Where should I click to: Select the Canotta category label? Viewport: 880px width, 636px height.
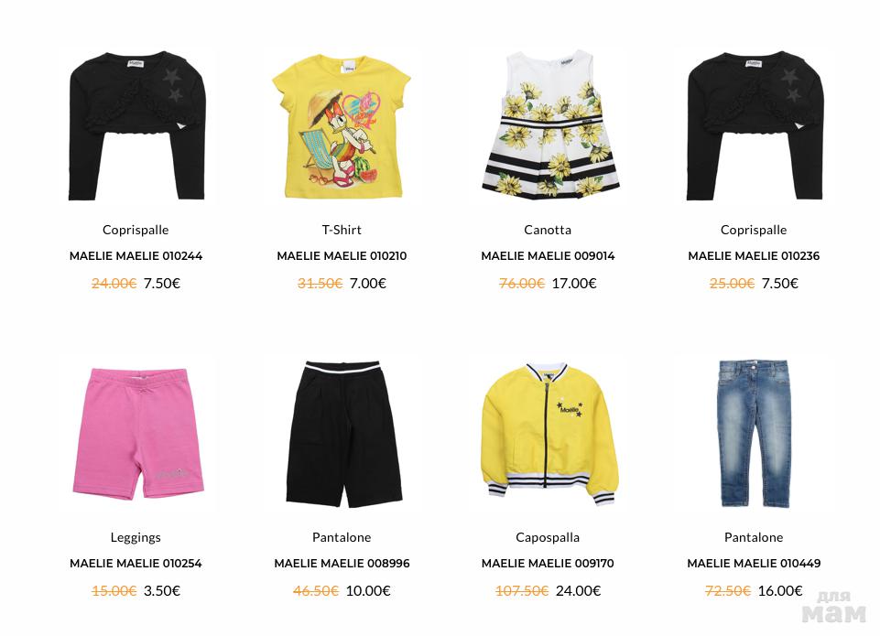(548, 230)
